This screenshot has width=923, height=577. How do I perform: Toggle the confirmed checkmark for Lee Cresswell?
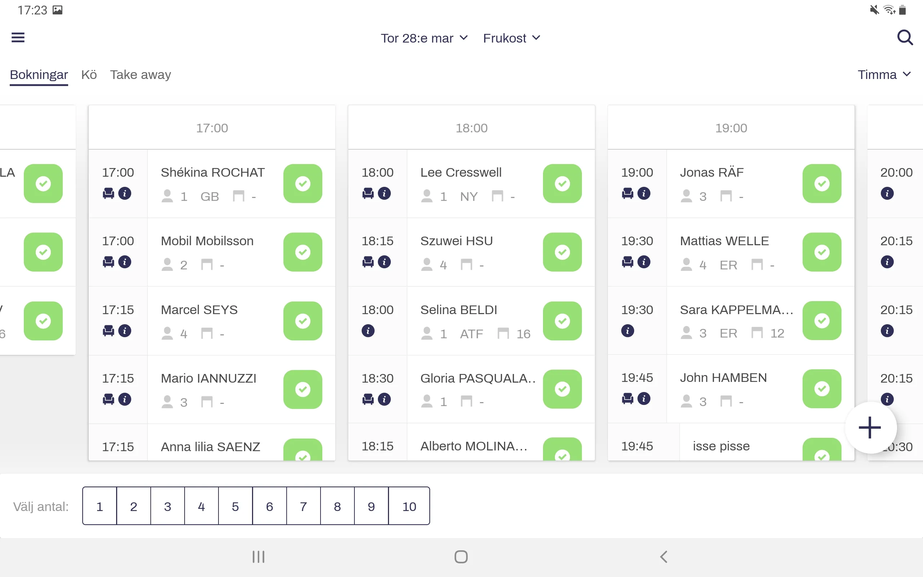point(563,184)
